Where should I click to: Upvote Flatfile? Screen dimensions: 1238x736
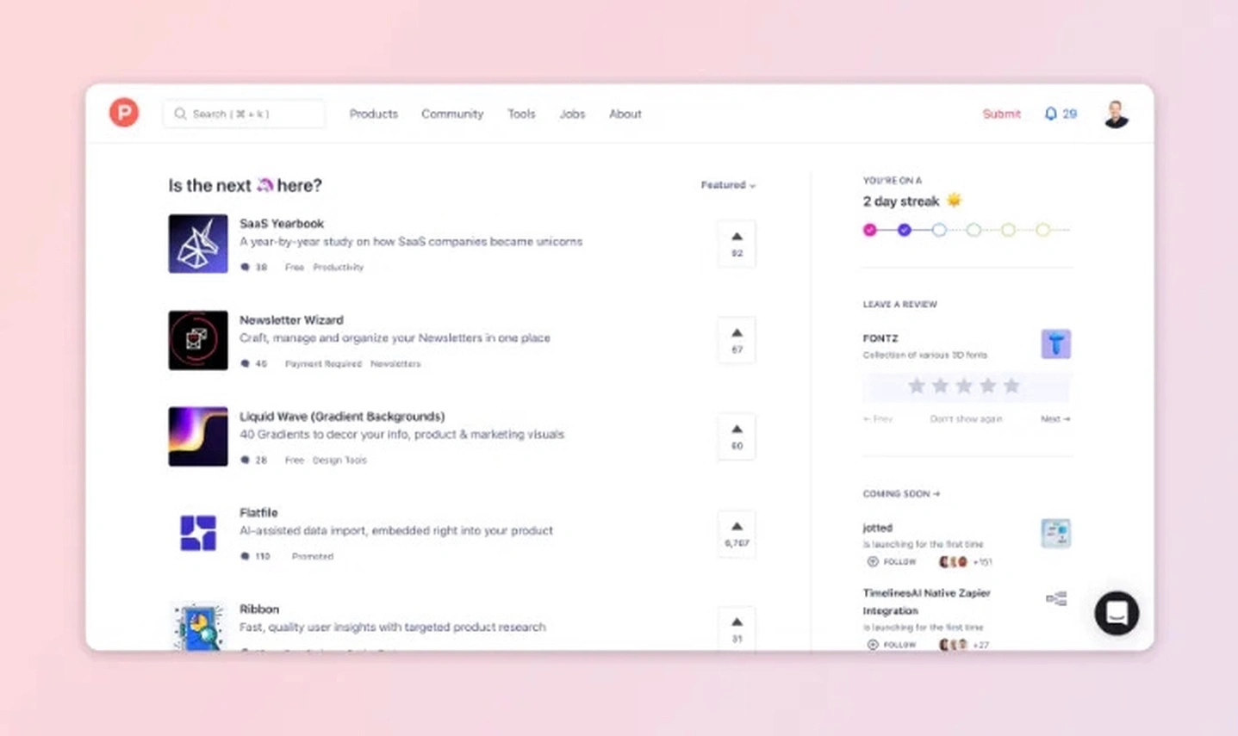tap(737, 534)
